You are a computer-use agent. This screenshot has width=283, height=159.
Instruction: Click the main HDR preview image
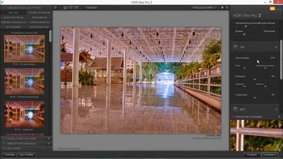tap(141, 80)
